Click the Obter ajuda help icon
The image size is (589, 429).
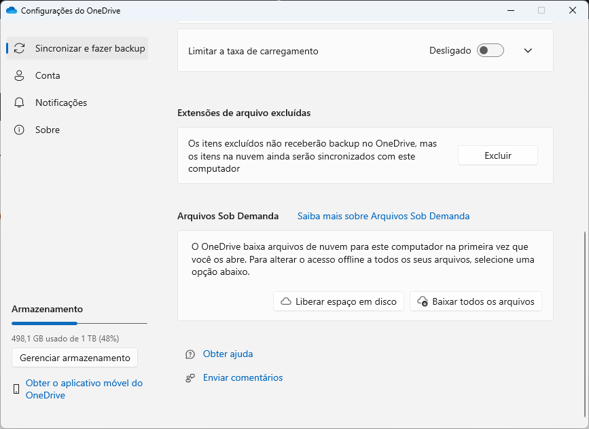pyautogui.click(x=190, y=354)
